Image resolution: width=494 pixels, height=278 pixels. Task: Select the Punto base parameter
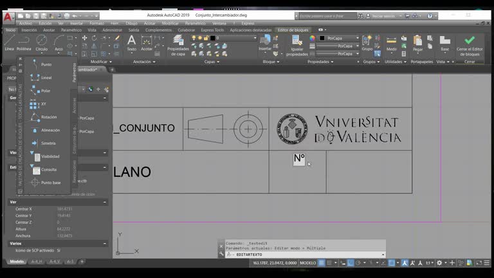(x=46, y=183)
